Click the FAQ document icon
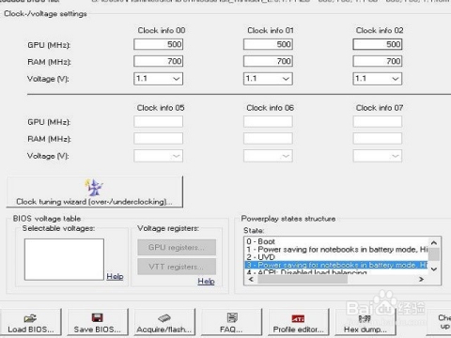Screen dimensions: 451x338 pyautogui.click(x=232, y=317)
